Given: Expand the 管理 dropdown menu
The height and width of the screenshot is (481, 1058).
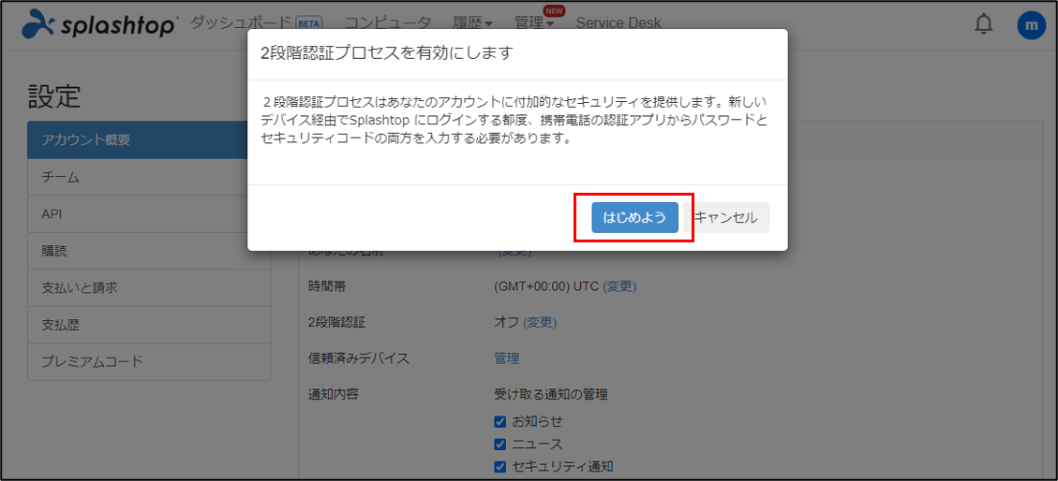Looking at the screenshot, I should click(x=534, y=22).
